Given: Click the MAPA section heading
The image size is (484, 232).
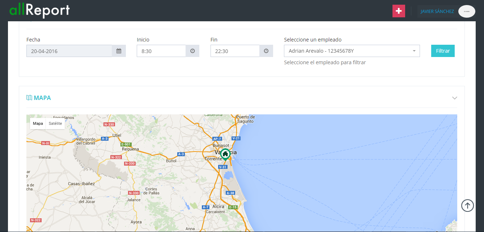Looking at the screenshot, I should coord(42,98).
